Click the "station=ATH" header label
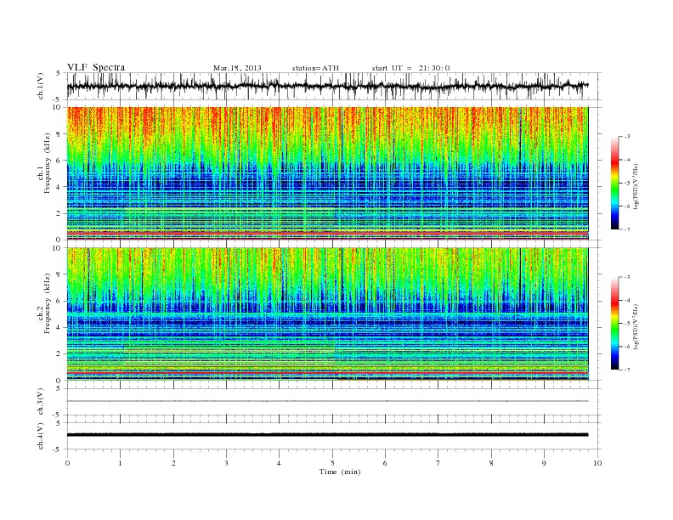Image resolution: width=673 pixels, height=520 pixels. tap(315, 68)
